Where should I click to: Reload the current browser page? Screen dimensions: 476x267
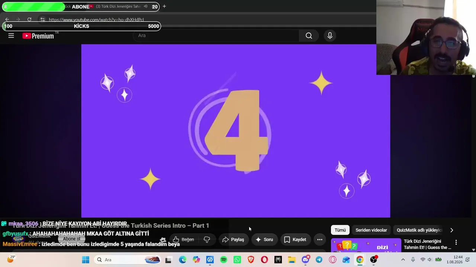[x=29, y=19]
